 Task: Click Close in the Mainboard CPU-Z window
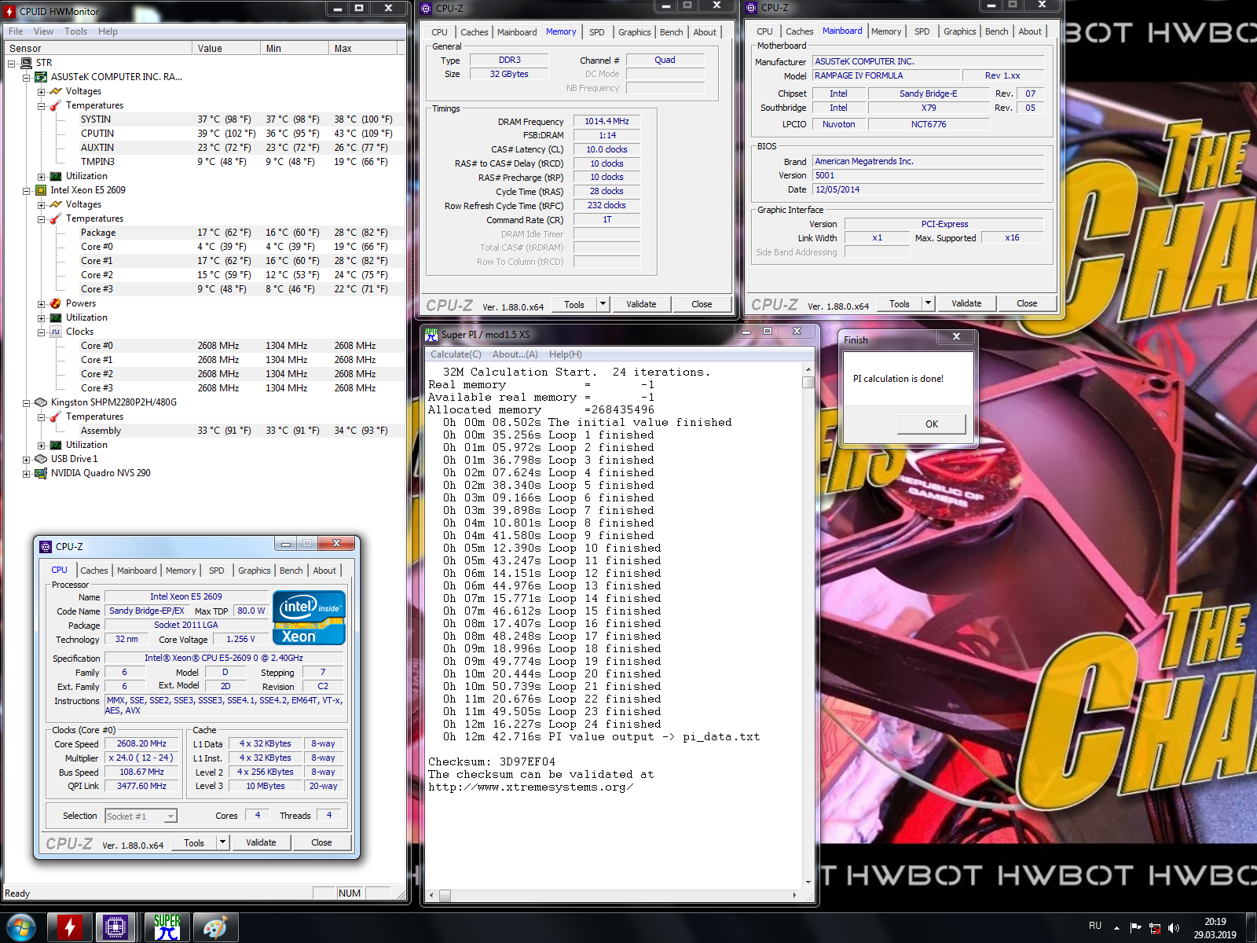click(x=1027, y=303)
